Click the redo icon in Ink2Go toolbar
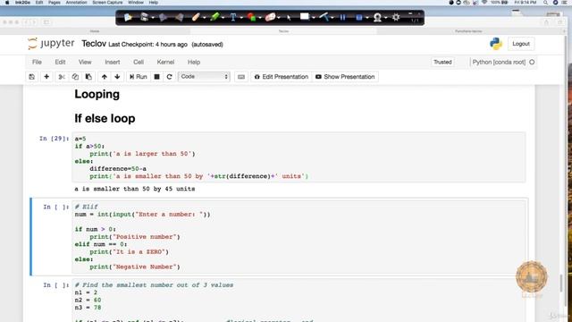The width and height of the screenshot is (572, 322). pos(179,17)
